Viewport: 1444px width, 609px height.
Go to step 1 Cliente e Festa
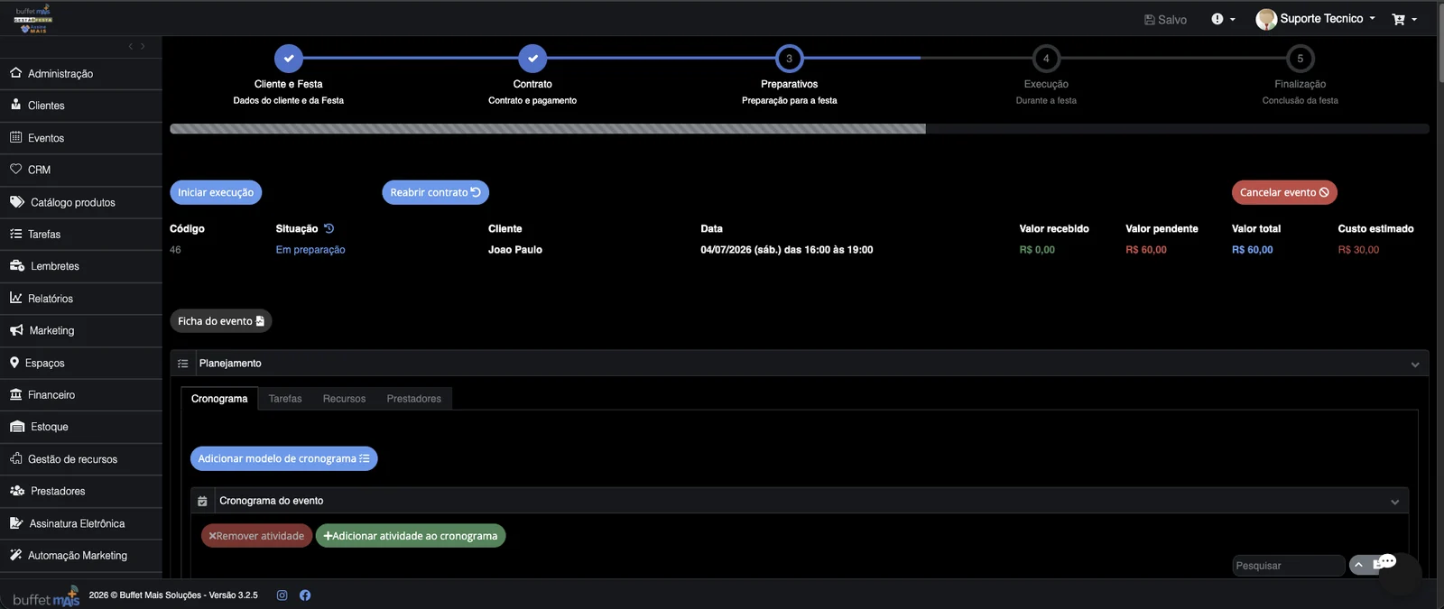(289, 59)
